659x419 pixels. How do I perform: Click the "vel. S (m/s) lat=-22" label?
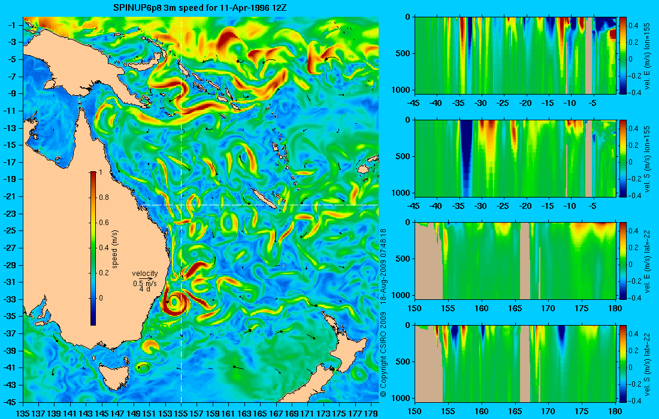[x=648, y=363]
